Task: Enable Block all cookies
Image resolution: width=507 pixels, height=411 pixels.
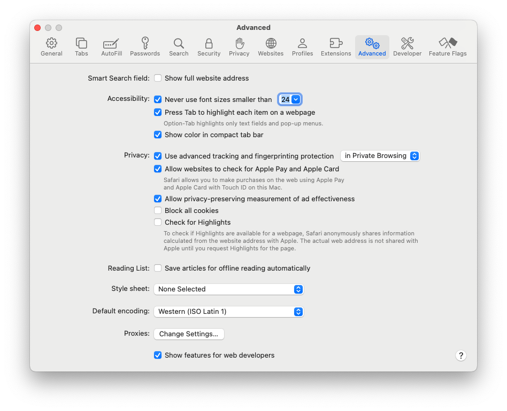Action: 158,210
